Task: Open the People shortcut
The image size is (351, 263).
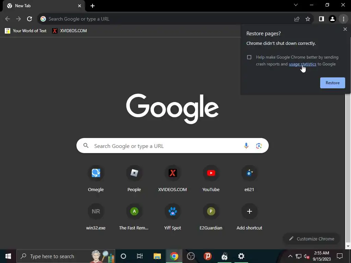Action: tap(134, 179)
